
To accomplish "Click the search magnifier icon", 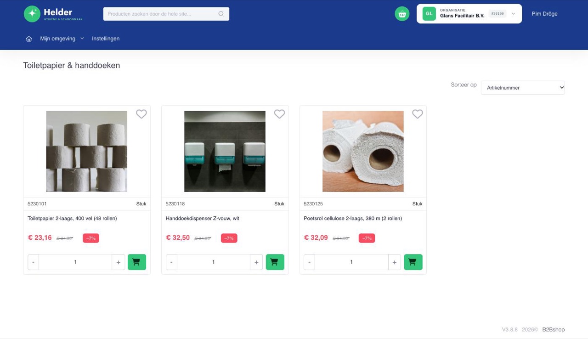I will [221, 14].
